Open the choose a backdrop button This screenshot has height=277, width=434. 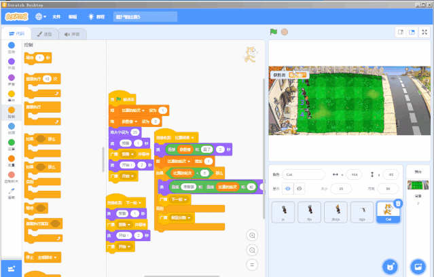click(x=418, y=267)
